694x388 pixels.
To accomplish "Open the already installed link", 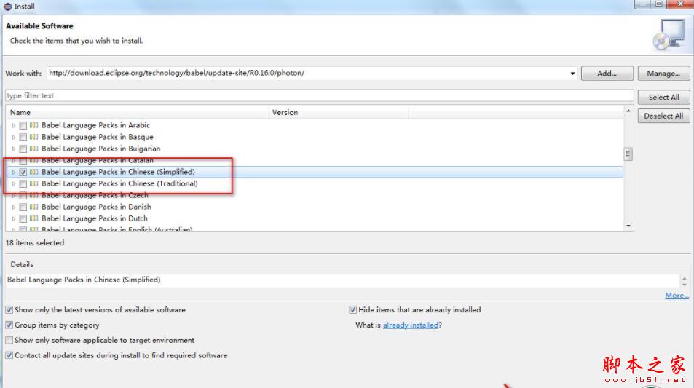I will click(x=410, y=325).
